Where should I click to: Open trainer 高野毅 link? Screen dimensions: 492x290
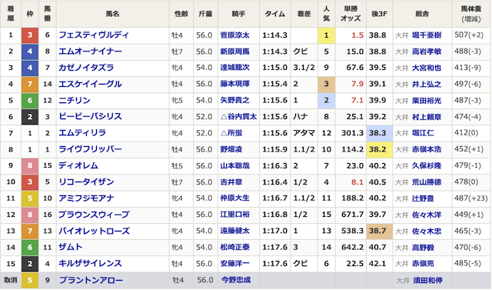(423, 248)
